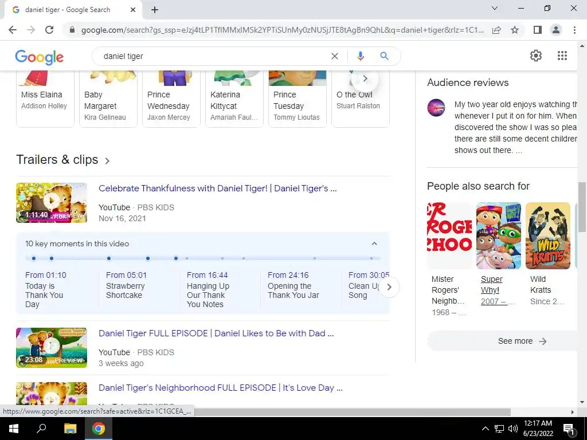Click Chrome icon in taskbar
This screenshot has width=587, height=440.
pos(99,429)
